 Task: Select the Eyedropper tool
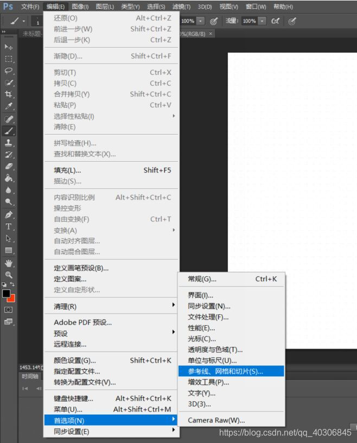[x=9, y=106]
